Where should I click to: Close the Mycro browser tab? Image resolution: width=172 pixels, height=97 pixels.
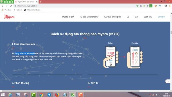click(x=37, y=2)
